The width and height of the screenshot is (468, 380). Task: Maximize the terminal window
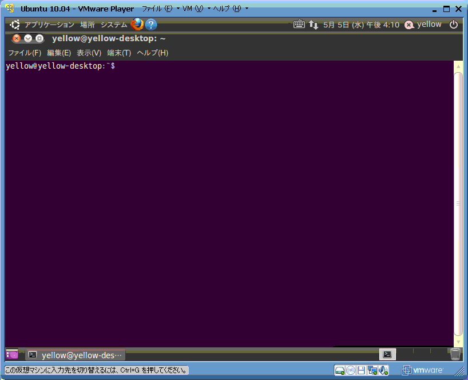tap(39, 38)
